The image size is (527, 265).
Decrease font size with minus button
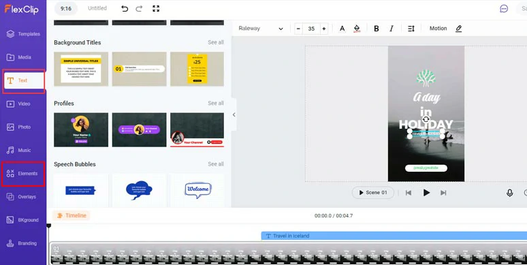[x=298, y=29]
